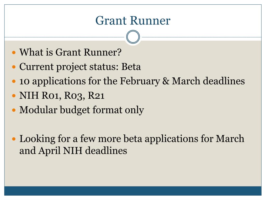266x200 pixels.
Task: Click the bullet dot beside 'What is Grant Runner?'
Action: click(14, 53)
